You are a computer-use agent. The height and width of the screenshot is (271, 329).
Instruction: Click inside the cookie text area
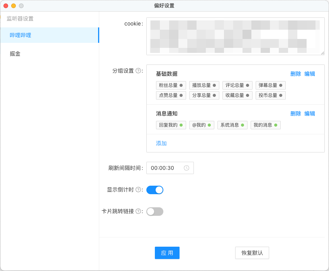pos(235,36)
